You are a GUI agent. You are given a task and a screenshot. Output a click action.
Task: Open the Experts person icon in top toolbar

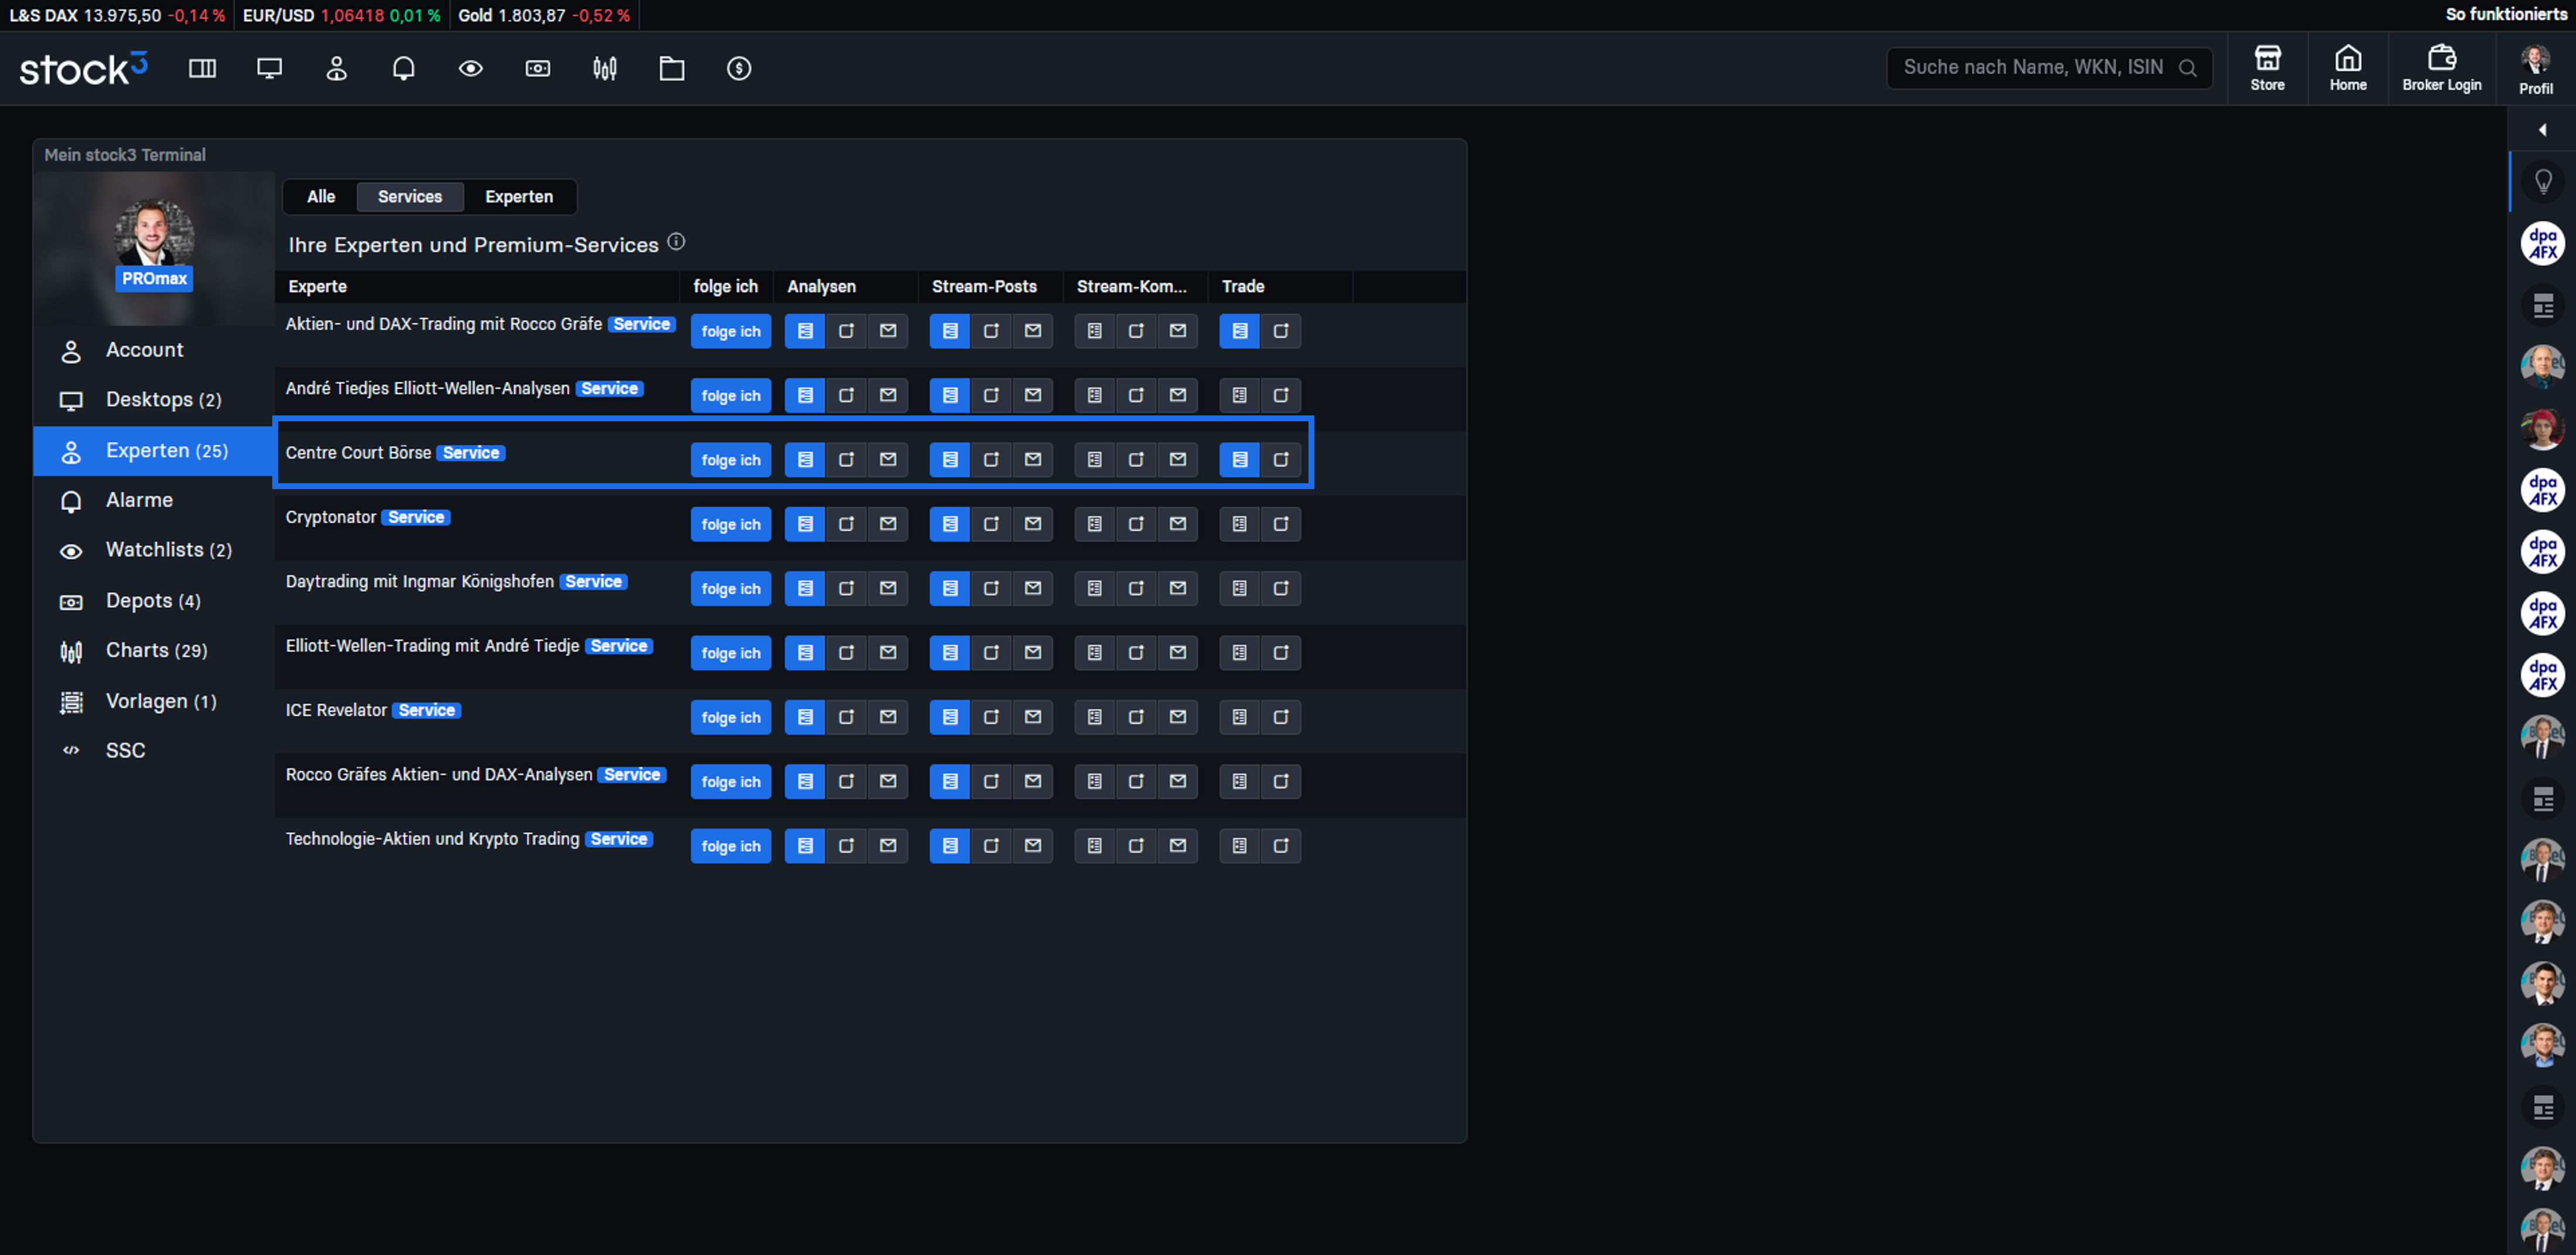click(337, 68)
